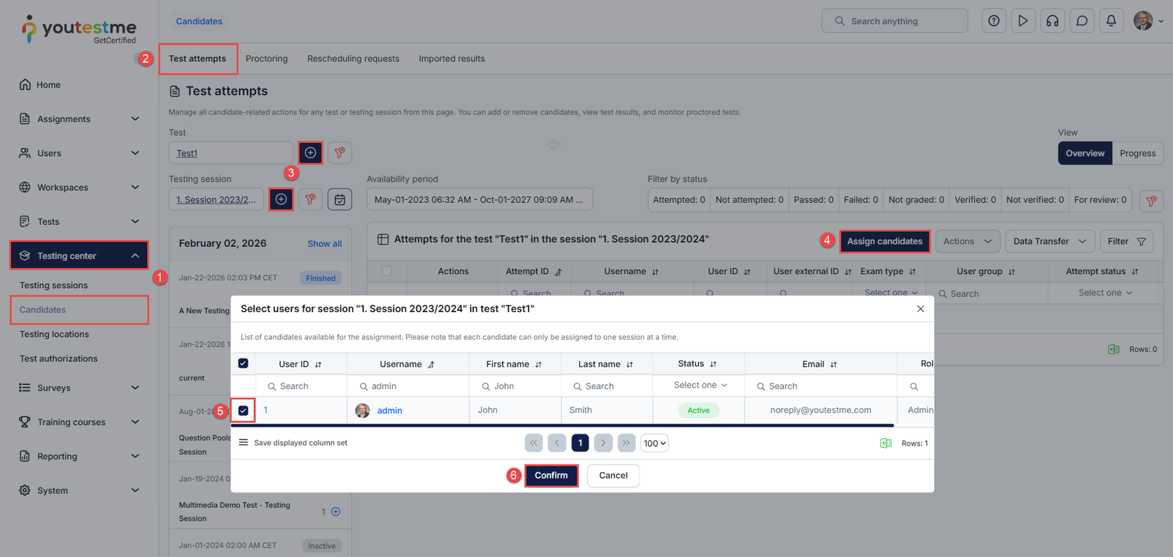Click the Search anything field
Viewport: 1173px width, 557px height.
894,21
